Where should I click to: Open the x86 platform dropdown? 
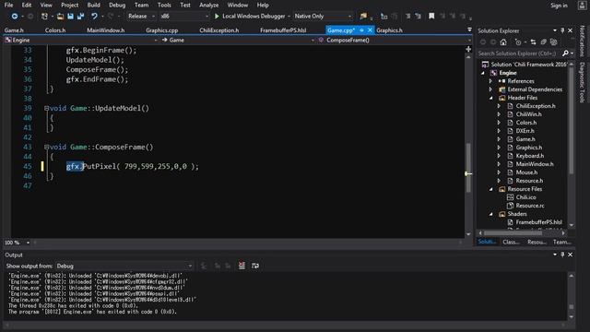click(x=184, y=17)
